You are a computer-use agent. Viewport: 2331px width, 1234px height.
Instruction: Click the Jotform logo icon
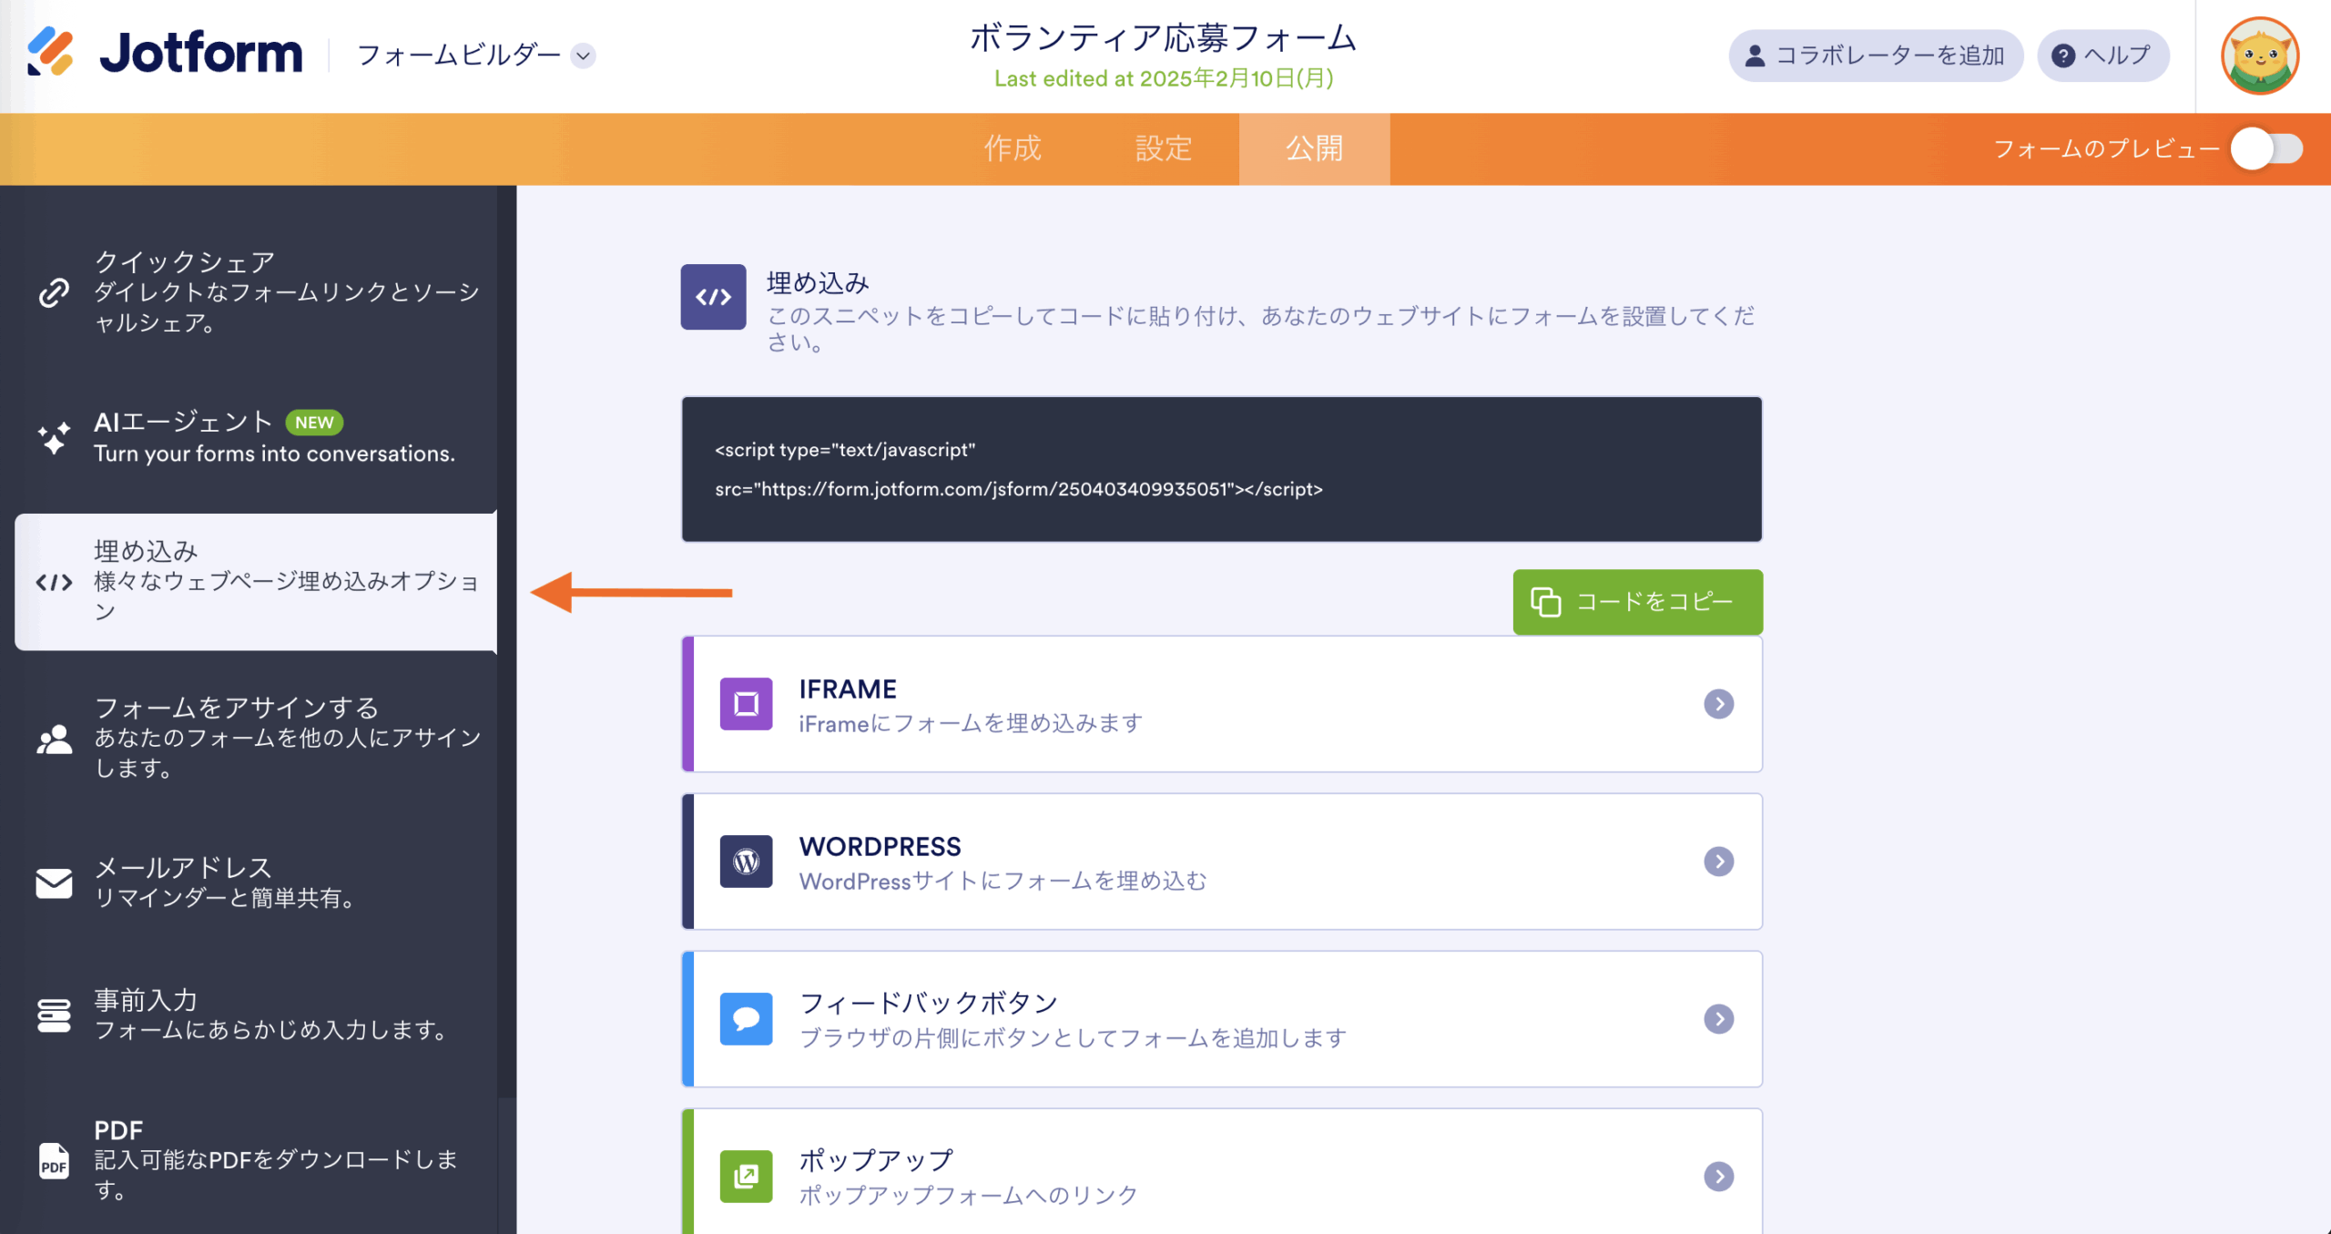pyautogui.click(x=51, y=53)
